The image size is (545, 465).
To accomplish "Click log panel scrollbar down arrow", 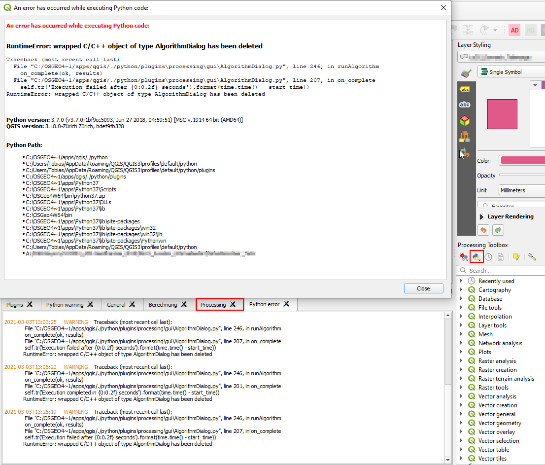I will 448,460.
